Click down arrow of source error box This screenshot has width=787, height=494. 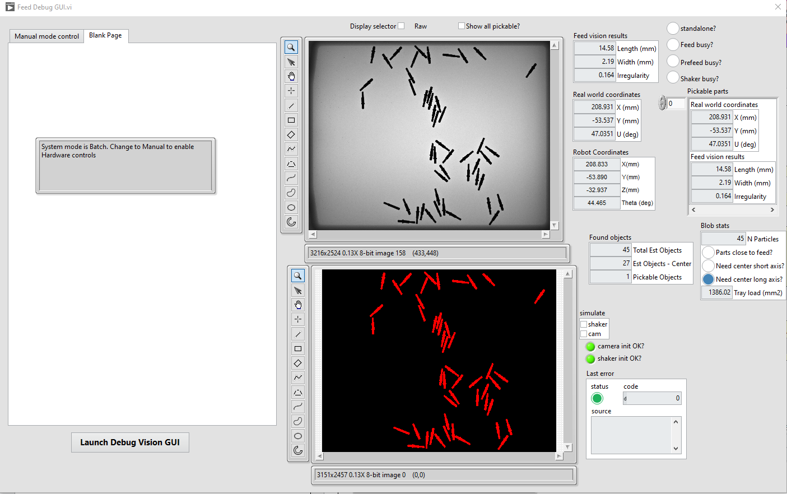click(x=676, y=448)
